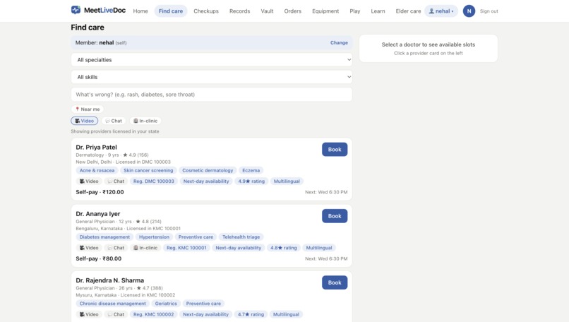Click Dr. Patel's Next-day availability badge
569x322 pixels.
click(206, 181)
